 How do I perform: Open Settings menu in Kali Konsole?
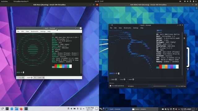tap(136, 28)
